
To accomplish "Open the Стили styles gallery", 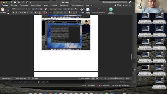I will pyautogui.click(x=82, y=10).
